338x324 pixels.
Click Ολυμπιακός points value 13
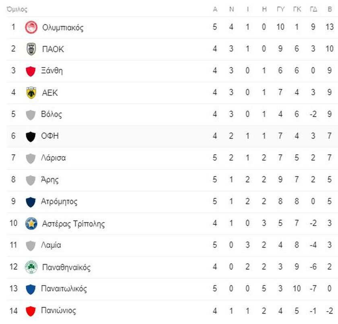click(x=330, y=27)
